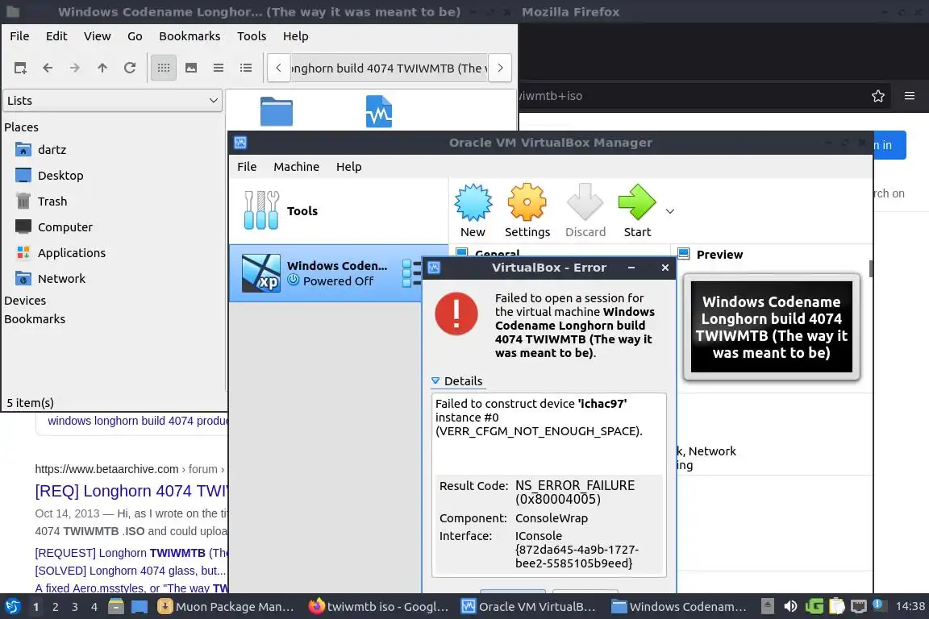929x619 pixels.
Task: Switch to Oracle VM VirtualBox taskbar entry
Action: [x=529, y=607]
